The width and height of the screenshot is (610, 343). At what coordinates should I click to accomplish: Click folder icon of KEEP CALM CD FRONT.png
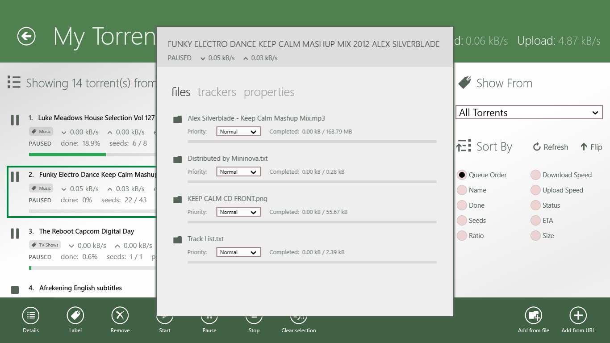click(178, 200)
